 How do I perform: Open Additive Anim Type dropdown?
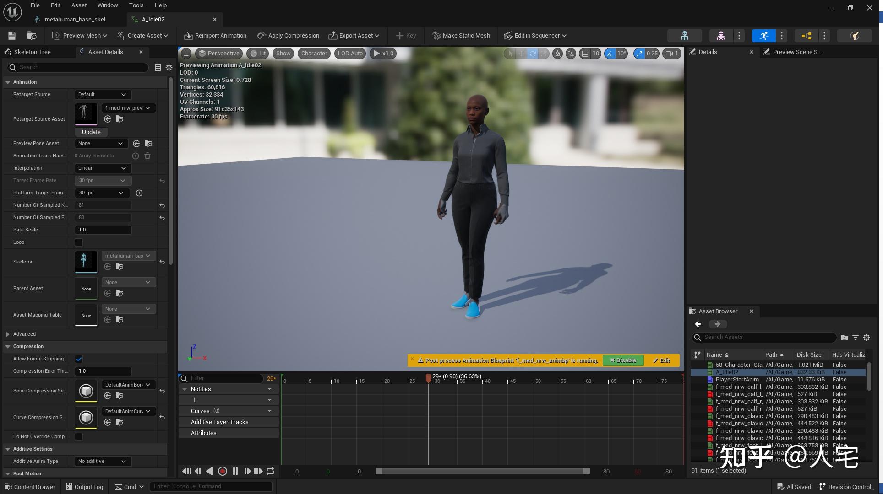(102, 462)
